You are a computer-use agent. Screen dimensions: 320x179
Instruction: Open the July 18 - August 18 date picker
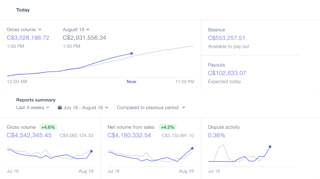tap(83, 107)
